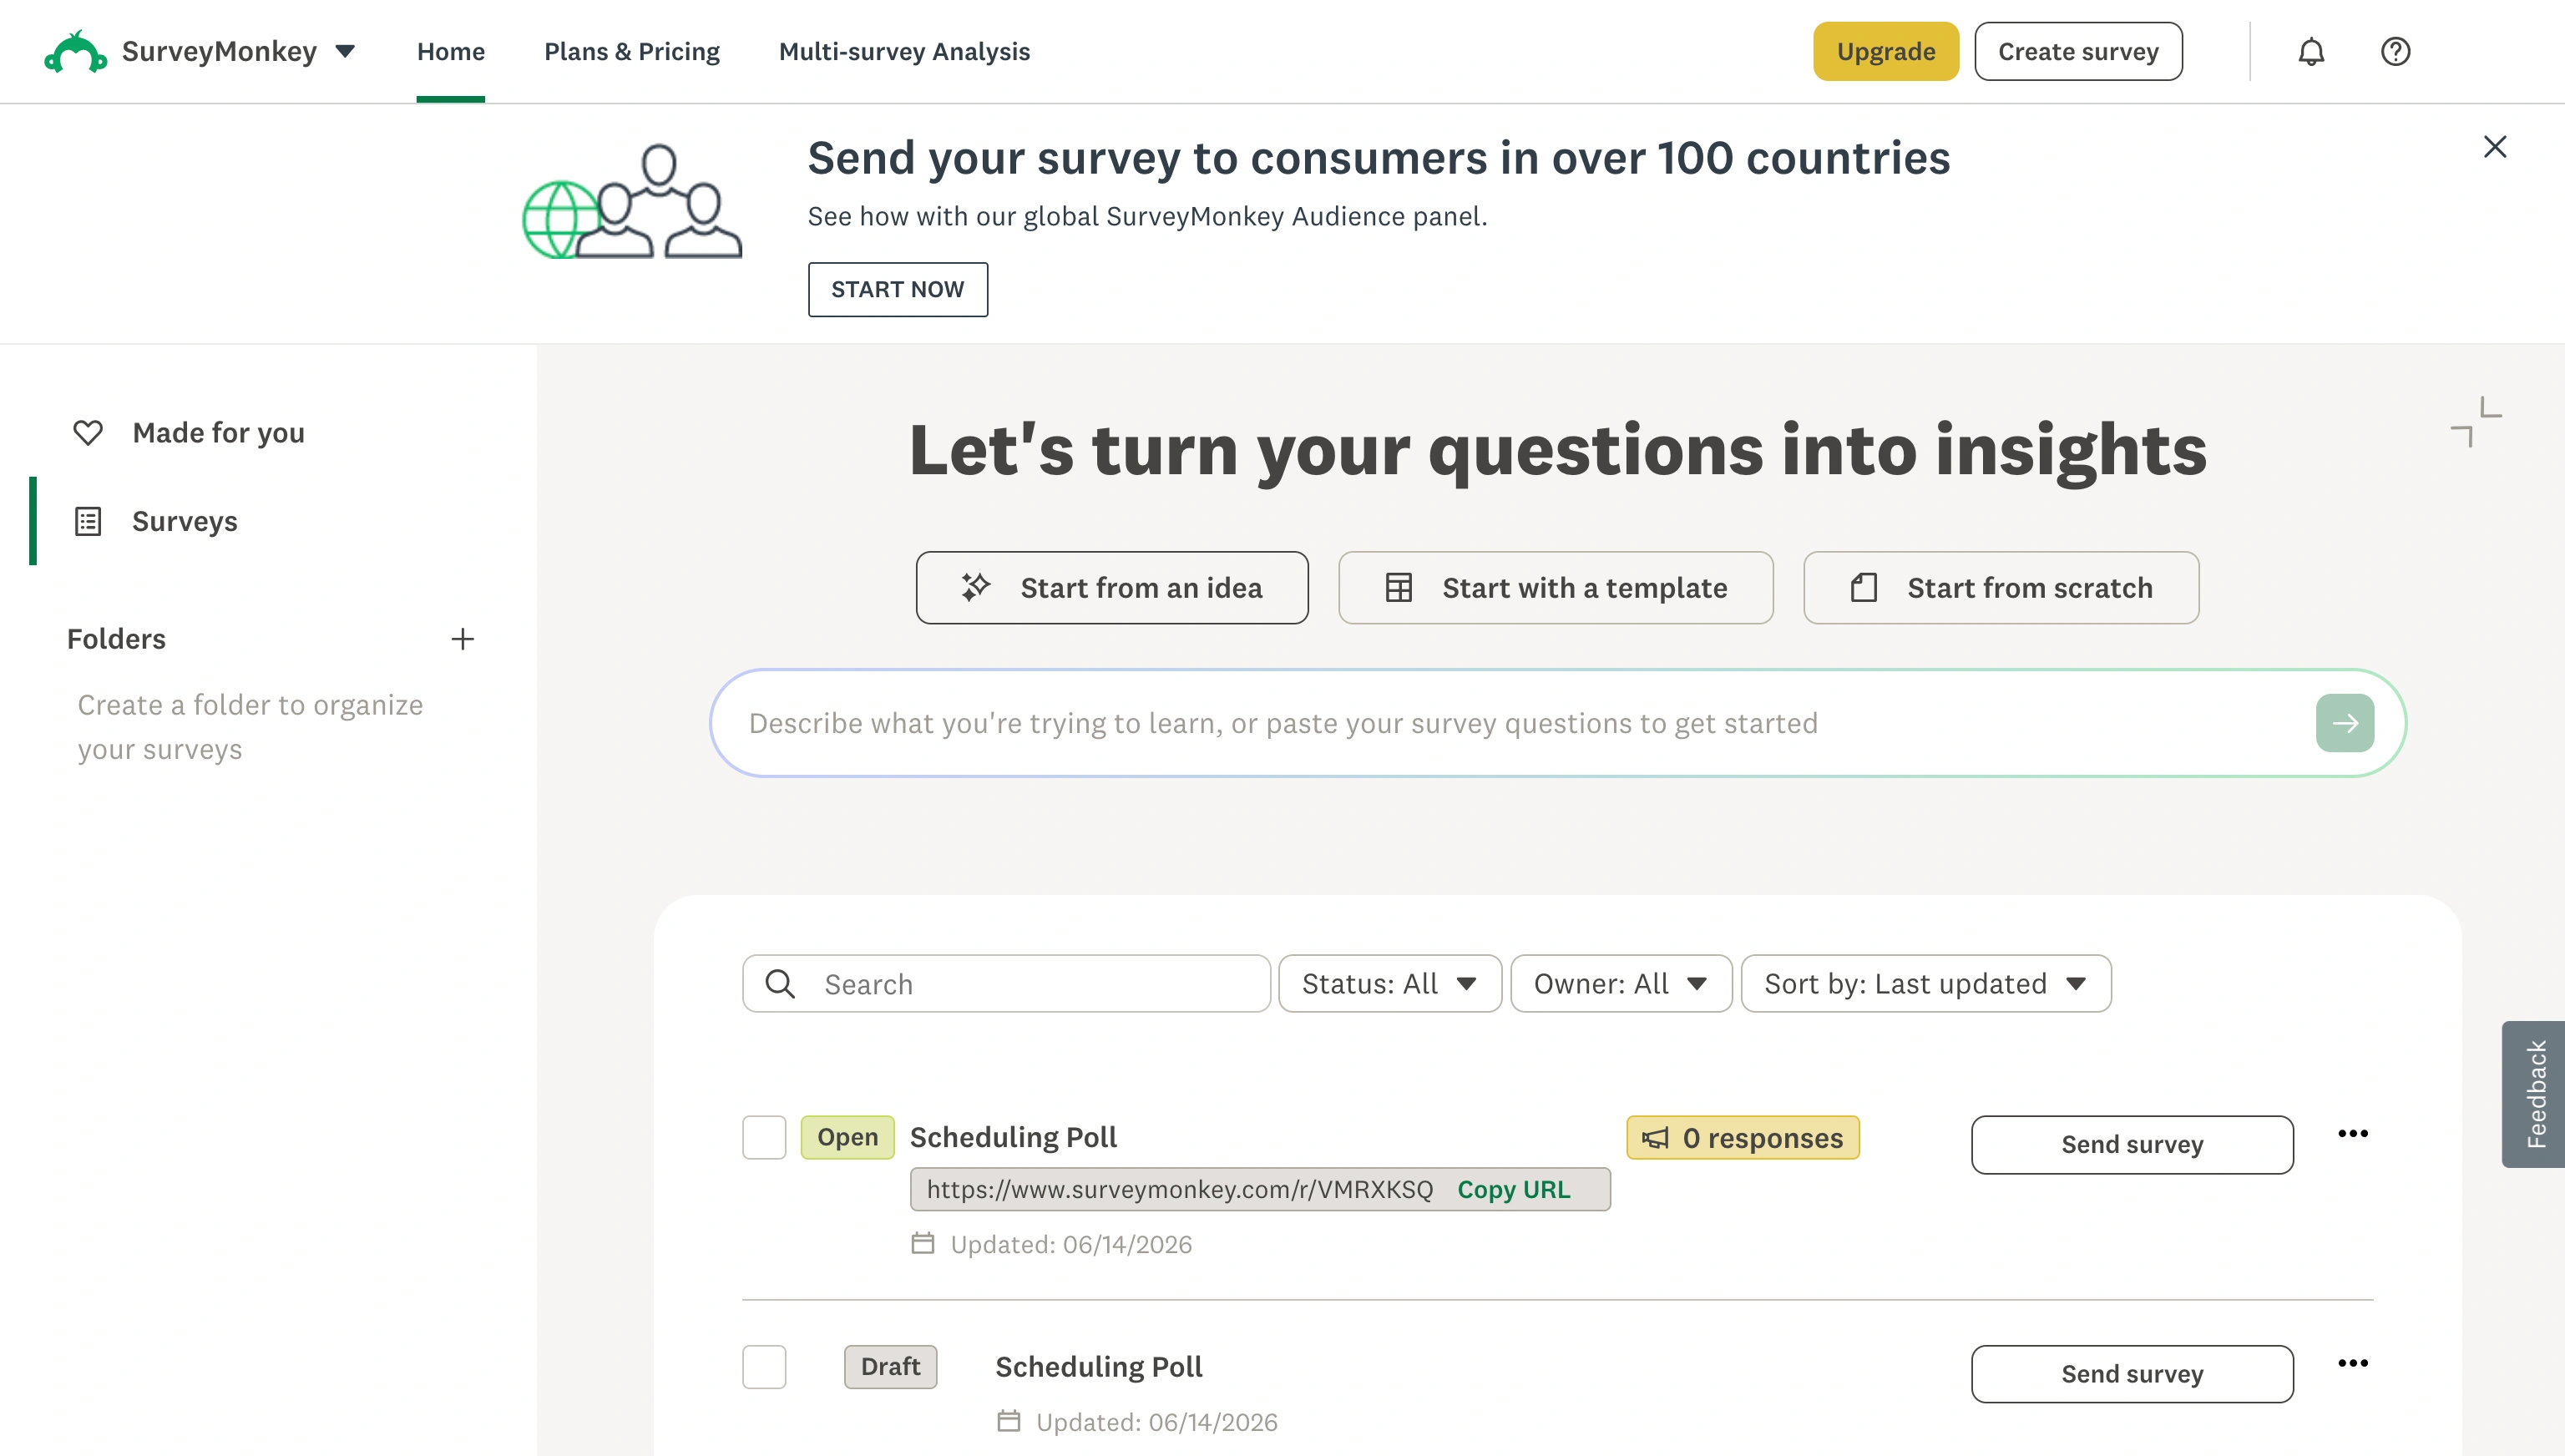Open the Status: All dropdown
Image resolution: width=2565 pixels, height=1456 pixels.
click(x=1390, y=984)
